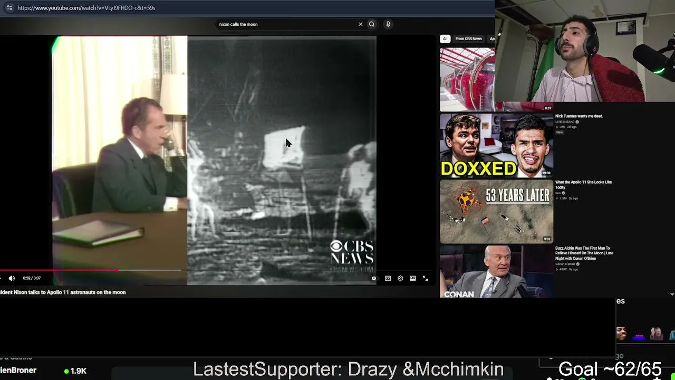This screenshot has height=380, width=675.
Task: Open the 'DOXXED' video thumbnail
Action: click(x=496, y=146)
